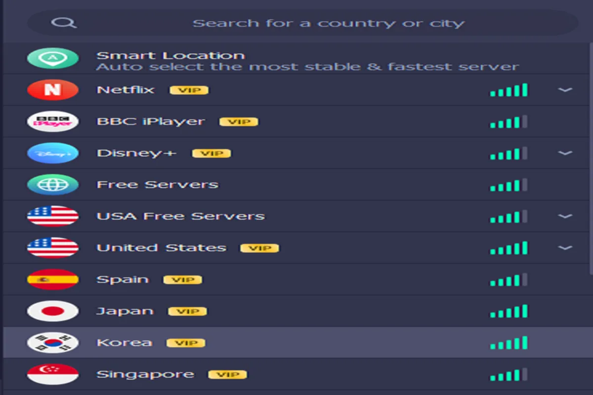Image resolution: width=593 pixels, height=395 pixels.
Task: Connect to the Singapore label
Action: pos(145,374)
